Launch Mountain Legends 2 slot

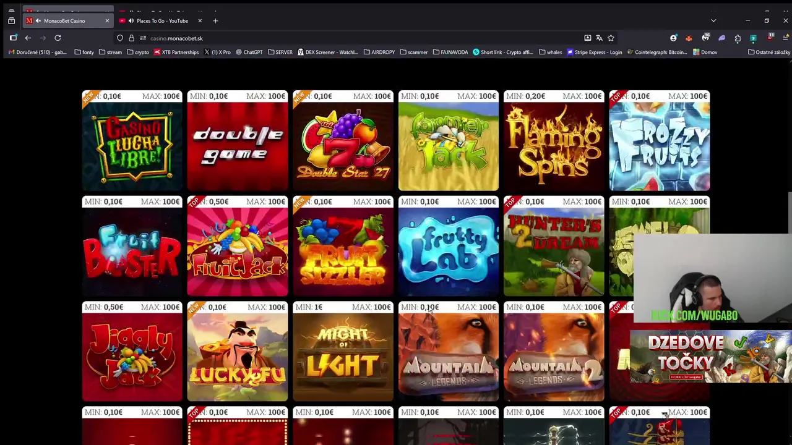(554, 352)
